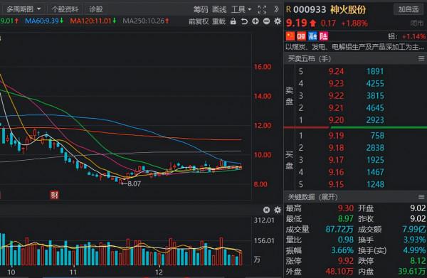Click the 重载 reload button
This screenshot has height=278, width=427.
(x=219, y=21)
